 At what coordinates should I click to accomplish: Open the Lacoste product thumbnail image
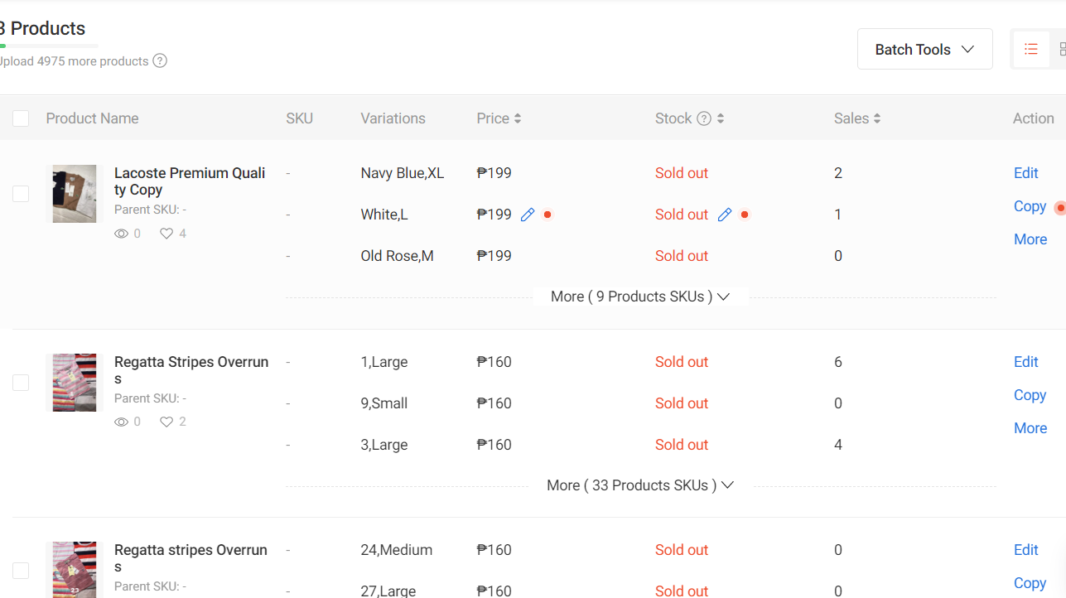[75, 194]
